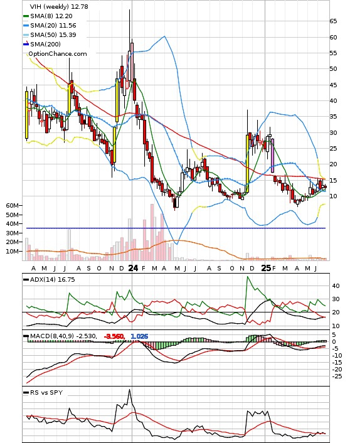Click the SMA(200) legend marker
This screenshot has height=443, width=355.
pyautogui.click(x=26, y=44)
